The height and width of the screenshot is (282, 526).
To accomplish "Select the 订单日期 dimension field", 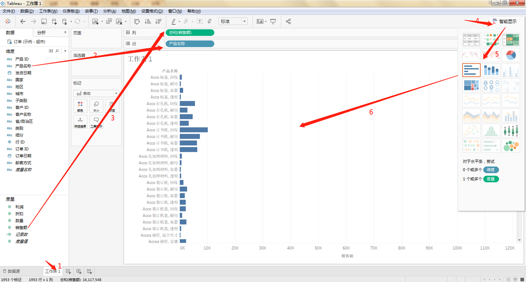I will click(x=23, y=156).
